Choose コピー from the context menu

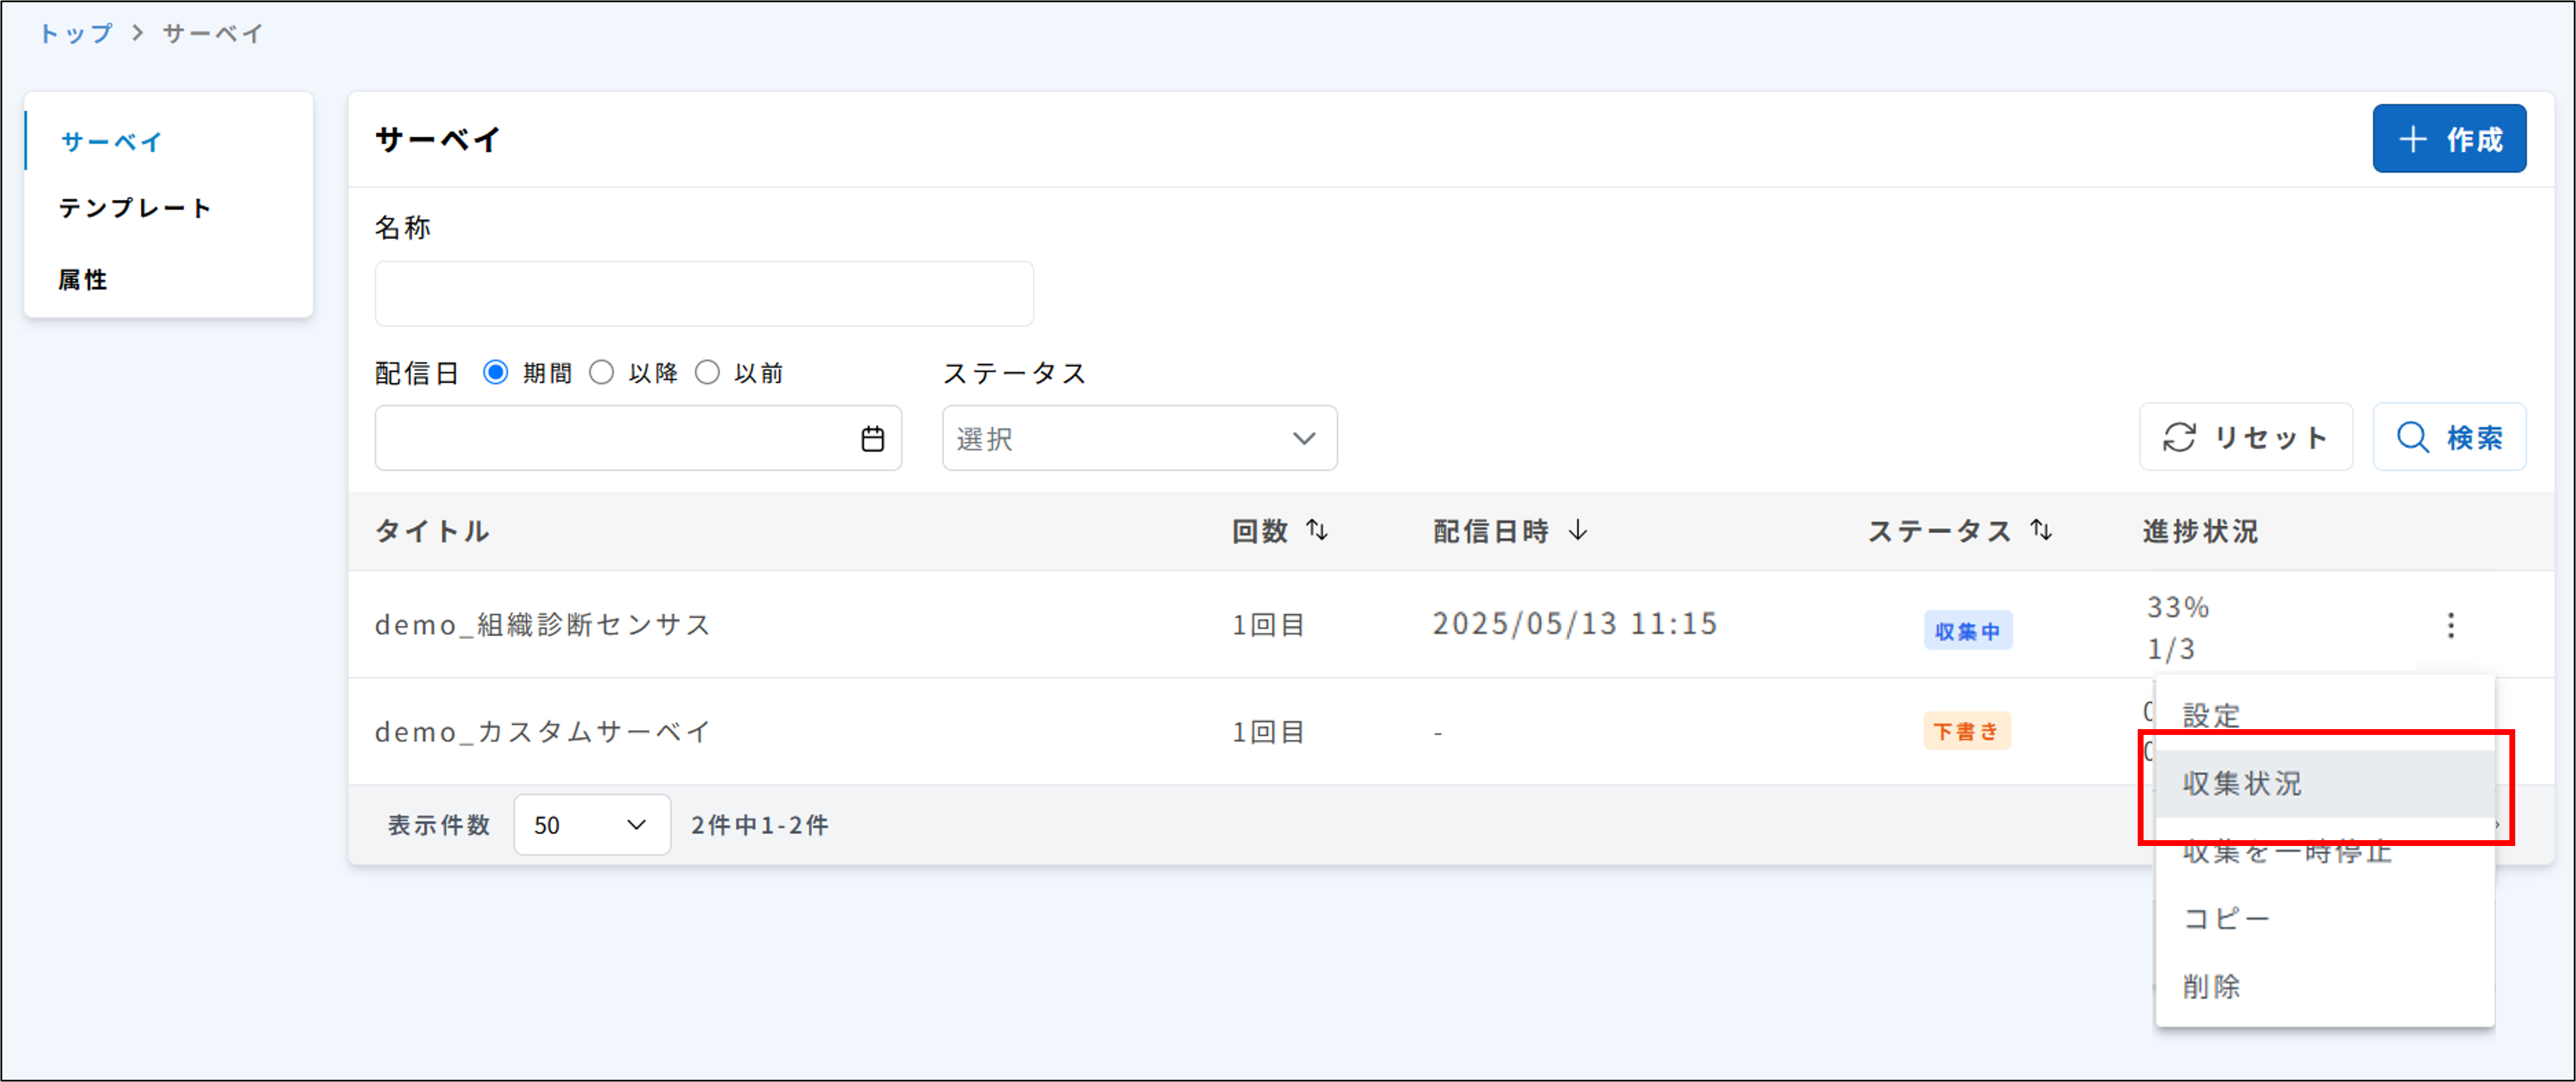coord(2226,917)
